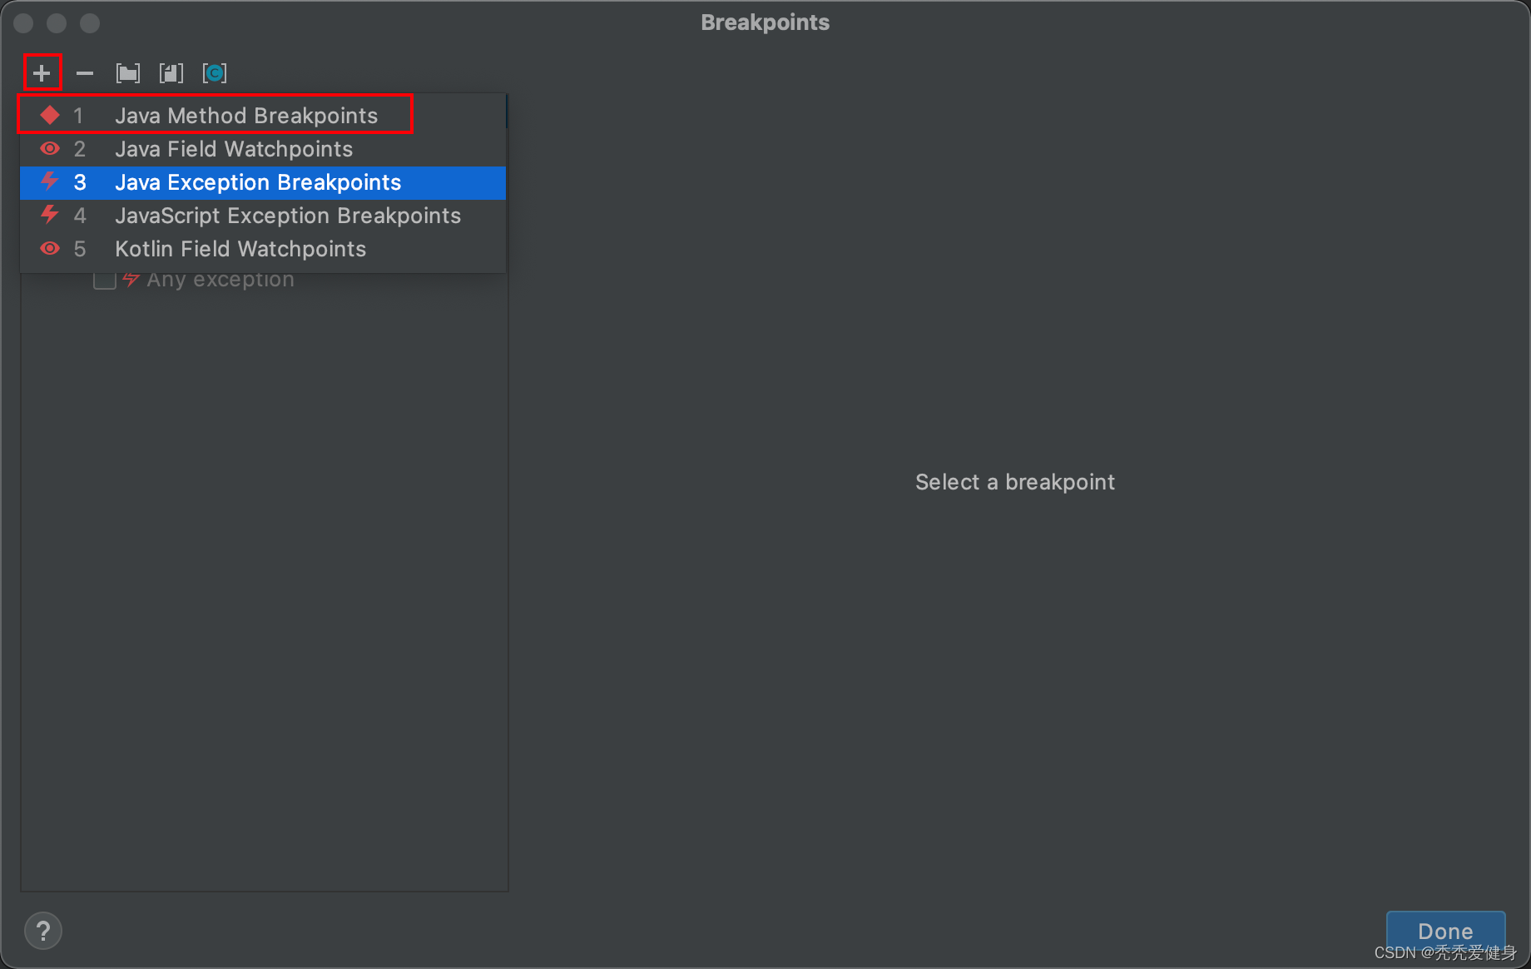The width and height of the screenshot is (1531, 969).
Task: Click group by package toolbar icon
Action: pyautogui.click(x=128, y=73)
